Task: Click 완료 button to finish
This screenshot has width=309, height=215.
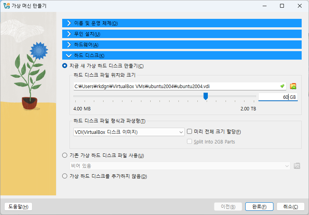Action: point(259,207)
